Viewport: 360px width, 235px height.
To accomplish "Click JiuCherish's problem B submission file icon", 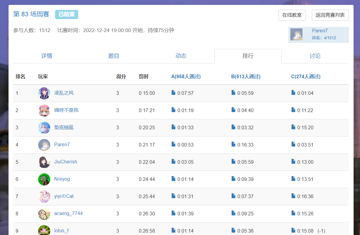I will [x=233, y=162].
